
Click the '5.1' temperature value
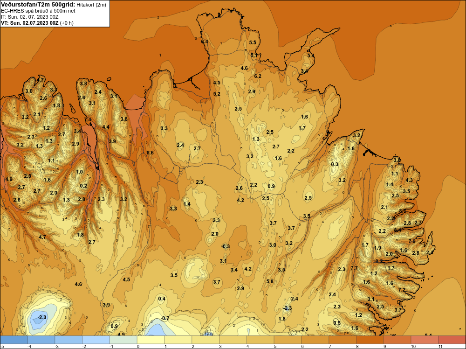[254, 56]
